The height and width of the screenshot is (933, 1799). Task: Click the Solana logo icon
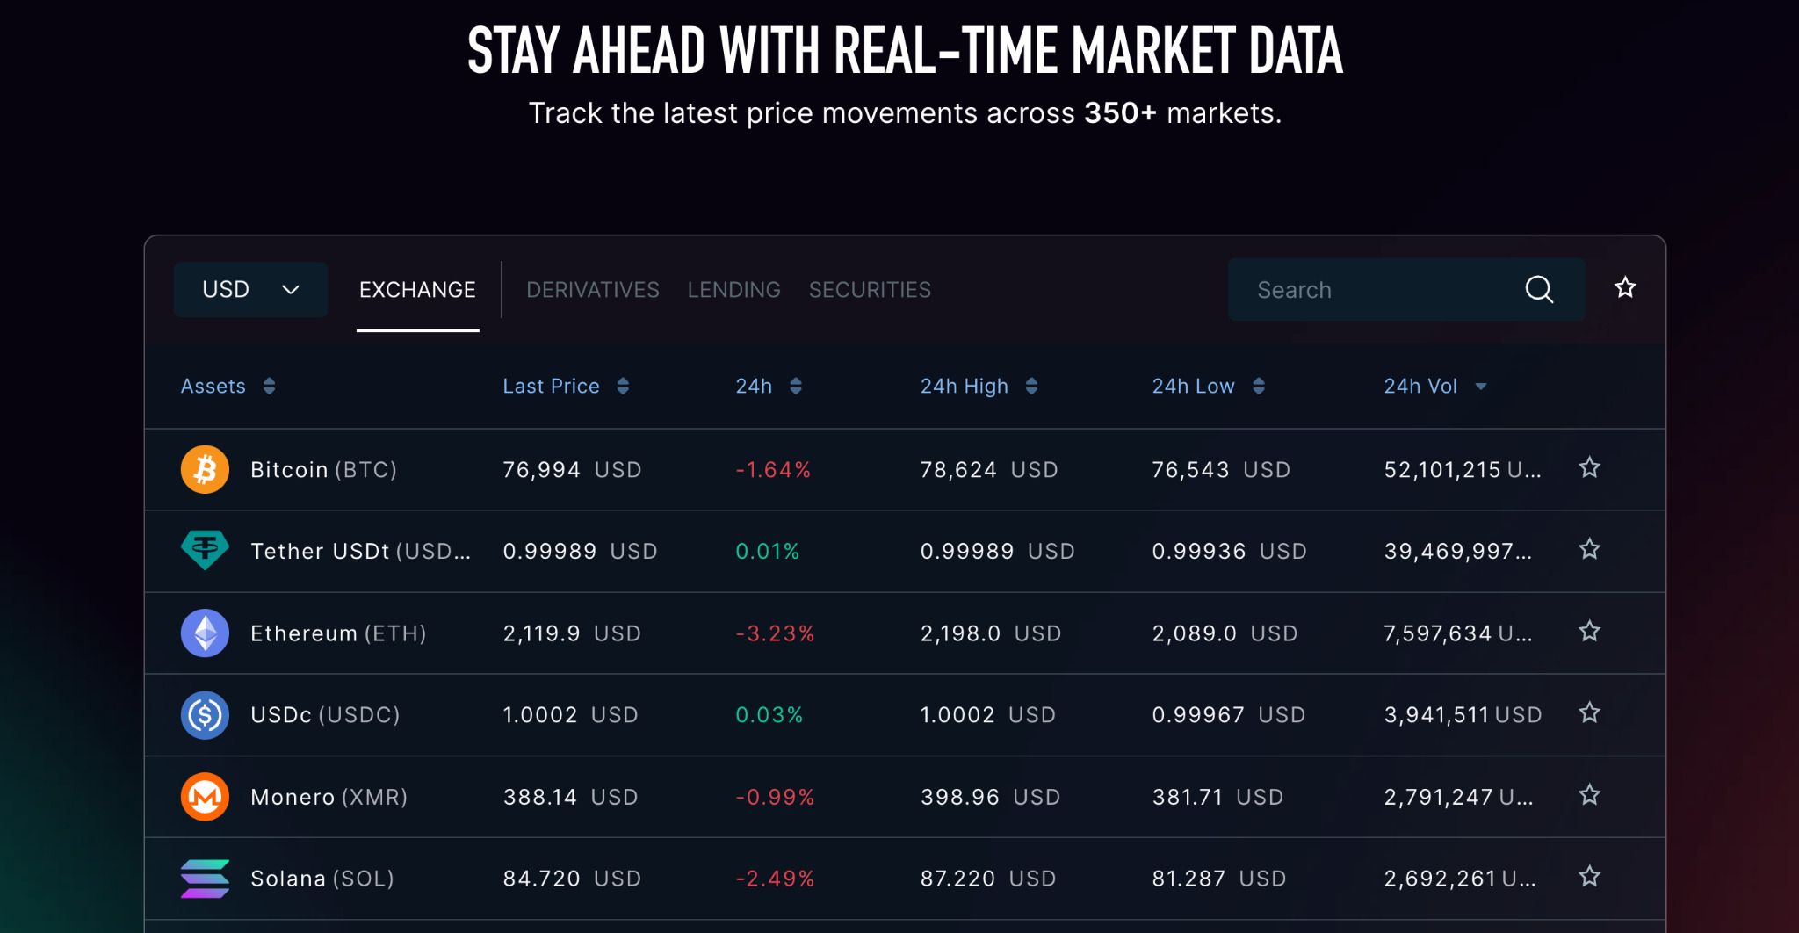205,879
